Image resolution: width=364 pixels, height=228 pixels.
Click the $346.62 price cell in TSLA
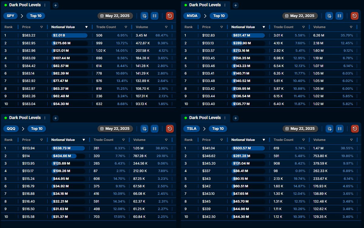pos(209,156)
